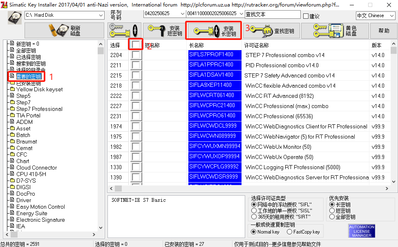Select Step5 in the tree
This screenshot has width=398, height=247.
23,96
